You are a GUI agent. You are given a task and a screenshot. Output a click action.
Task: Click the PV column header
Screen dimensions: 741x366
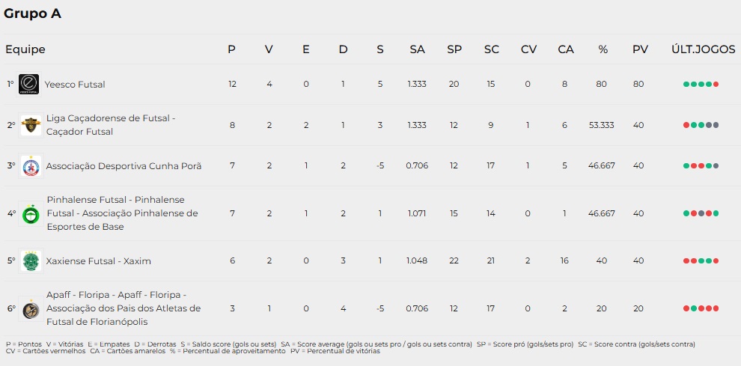(x=641, y=49)
